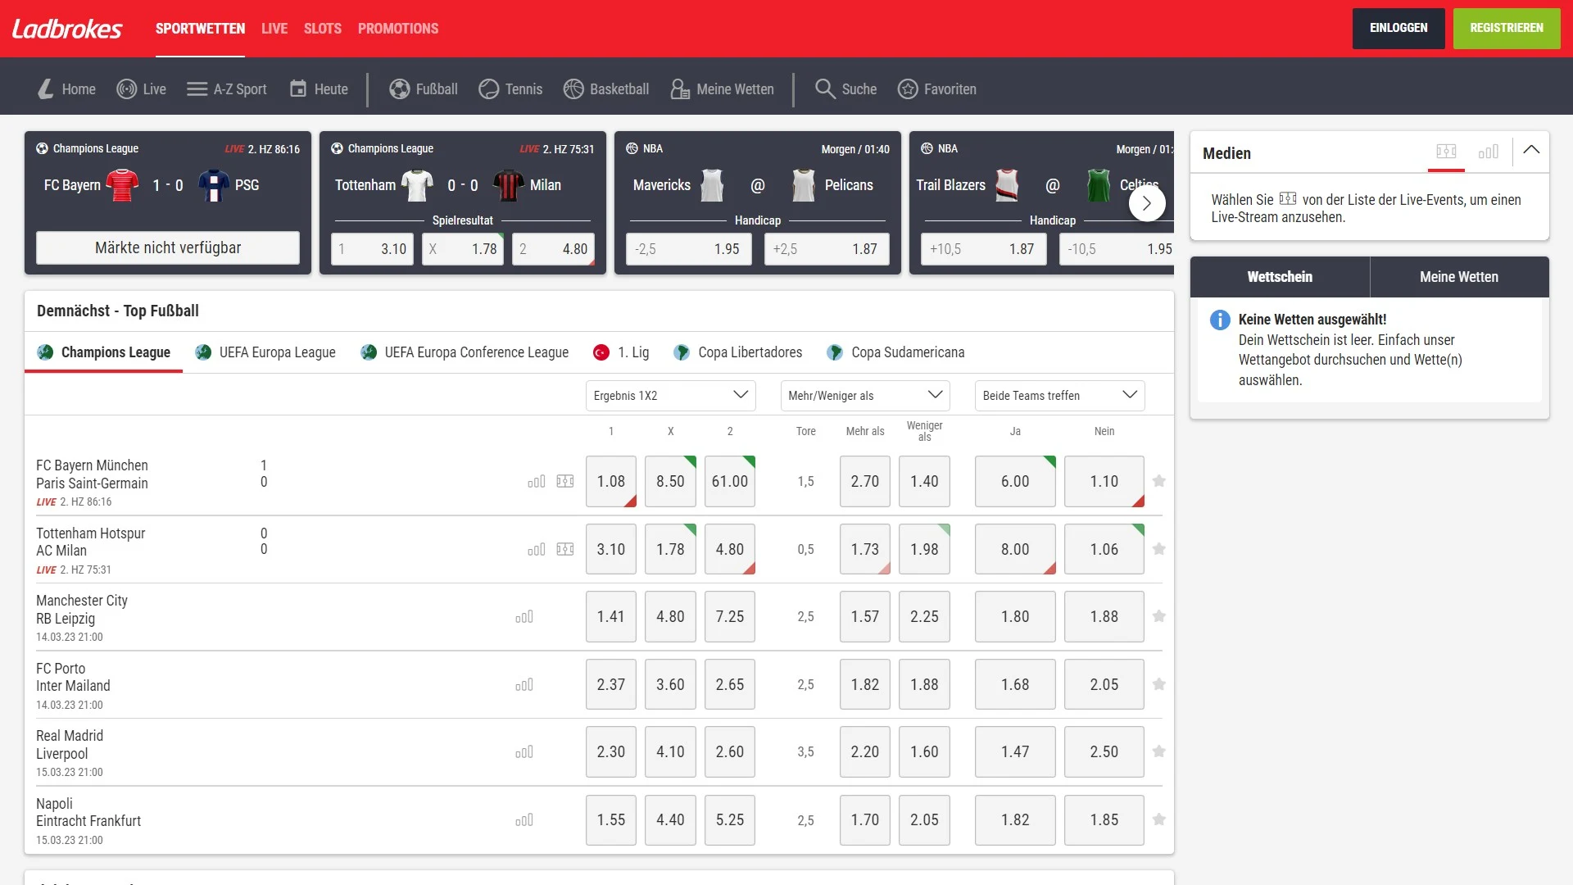Favorite the Napoli match
This screenshot has height=885, width=1573.
coord(1158,819)
